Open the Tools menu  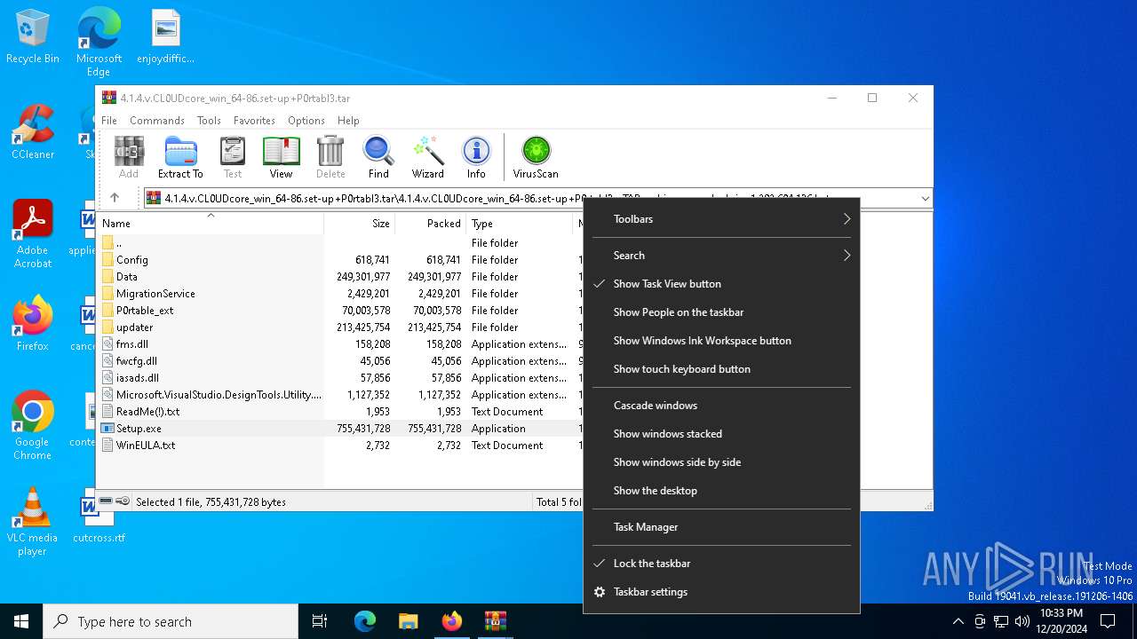coord(209,121)
